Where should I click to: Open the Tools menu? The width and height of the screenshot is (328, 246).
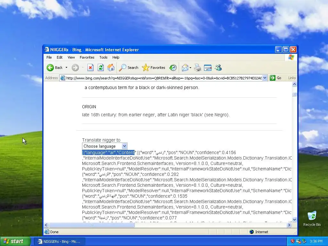[103, 57]
